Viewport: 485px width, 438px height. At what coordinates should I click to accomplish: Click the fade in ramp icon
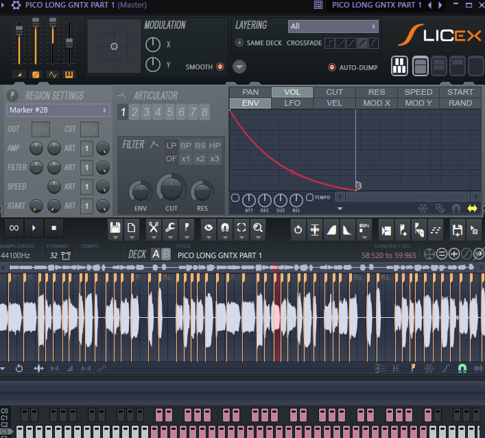331,230
